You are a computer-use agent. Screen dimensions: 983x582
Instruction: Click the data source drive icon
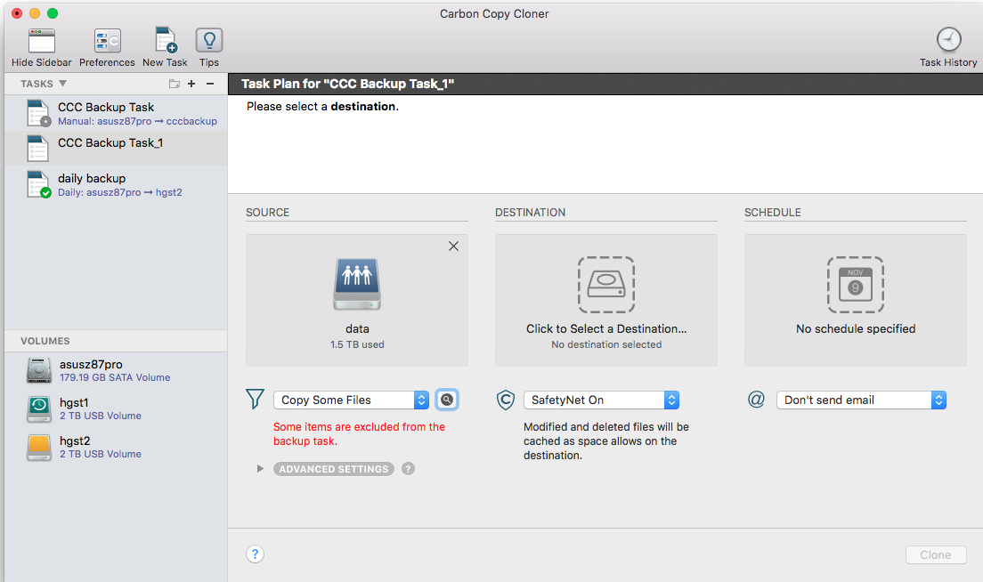pos(357,284)
